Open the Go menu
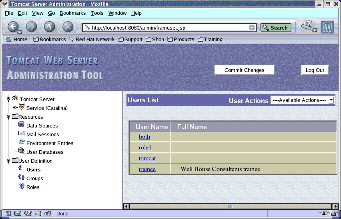341x219 pixels. [x=51, y=13]
